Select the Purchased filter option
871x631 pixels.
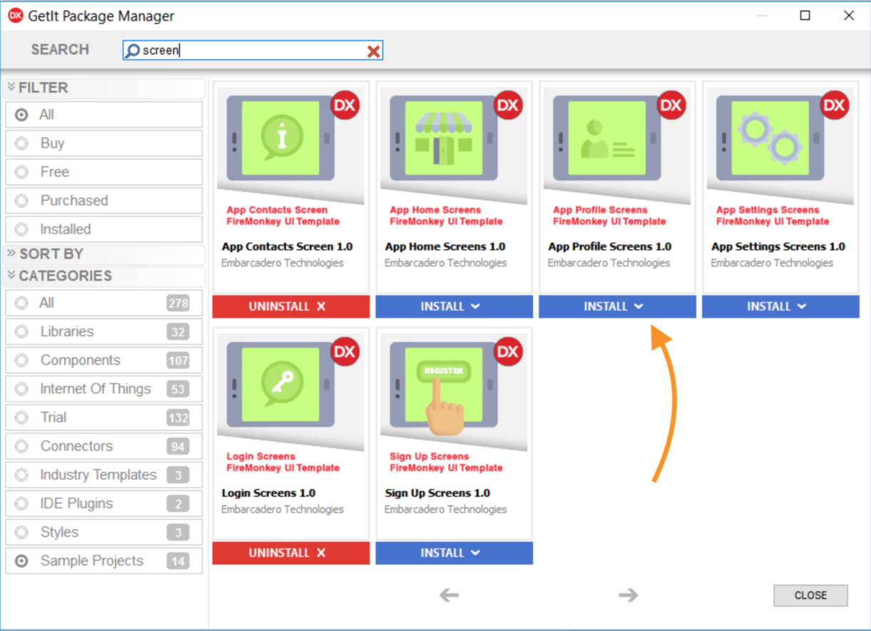tap(104, 201)
